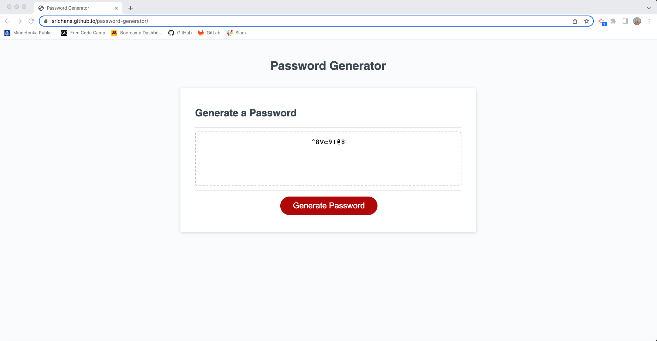
Task: Click the back navigation arrow
Action: click(x=7, y=21)
